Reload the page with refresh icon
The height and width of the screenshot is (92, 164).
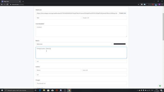click(7, 5)
